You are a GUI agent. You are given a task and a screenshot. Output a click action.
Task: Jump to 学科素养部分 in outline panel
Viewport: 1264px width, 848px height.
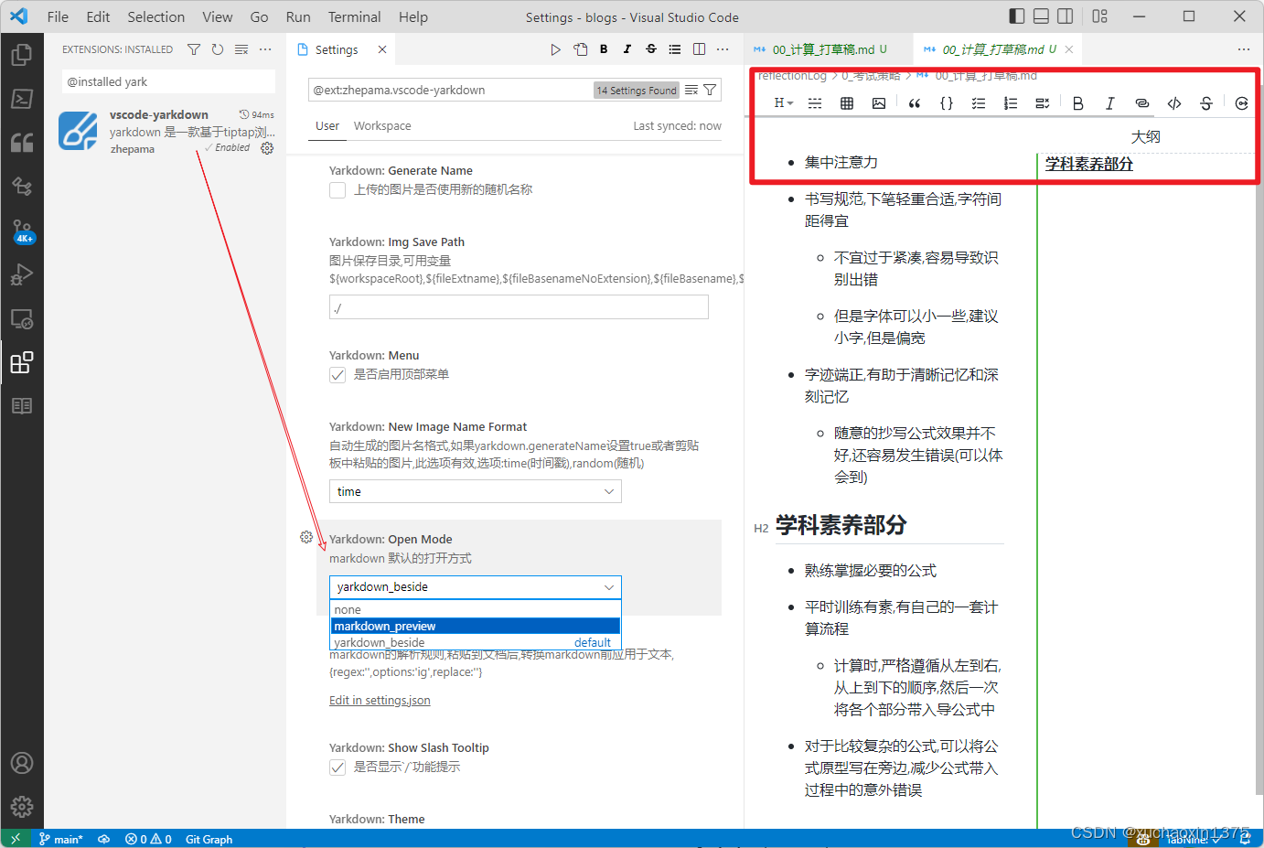pyautogui.click(x=1089, y=164)
